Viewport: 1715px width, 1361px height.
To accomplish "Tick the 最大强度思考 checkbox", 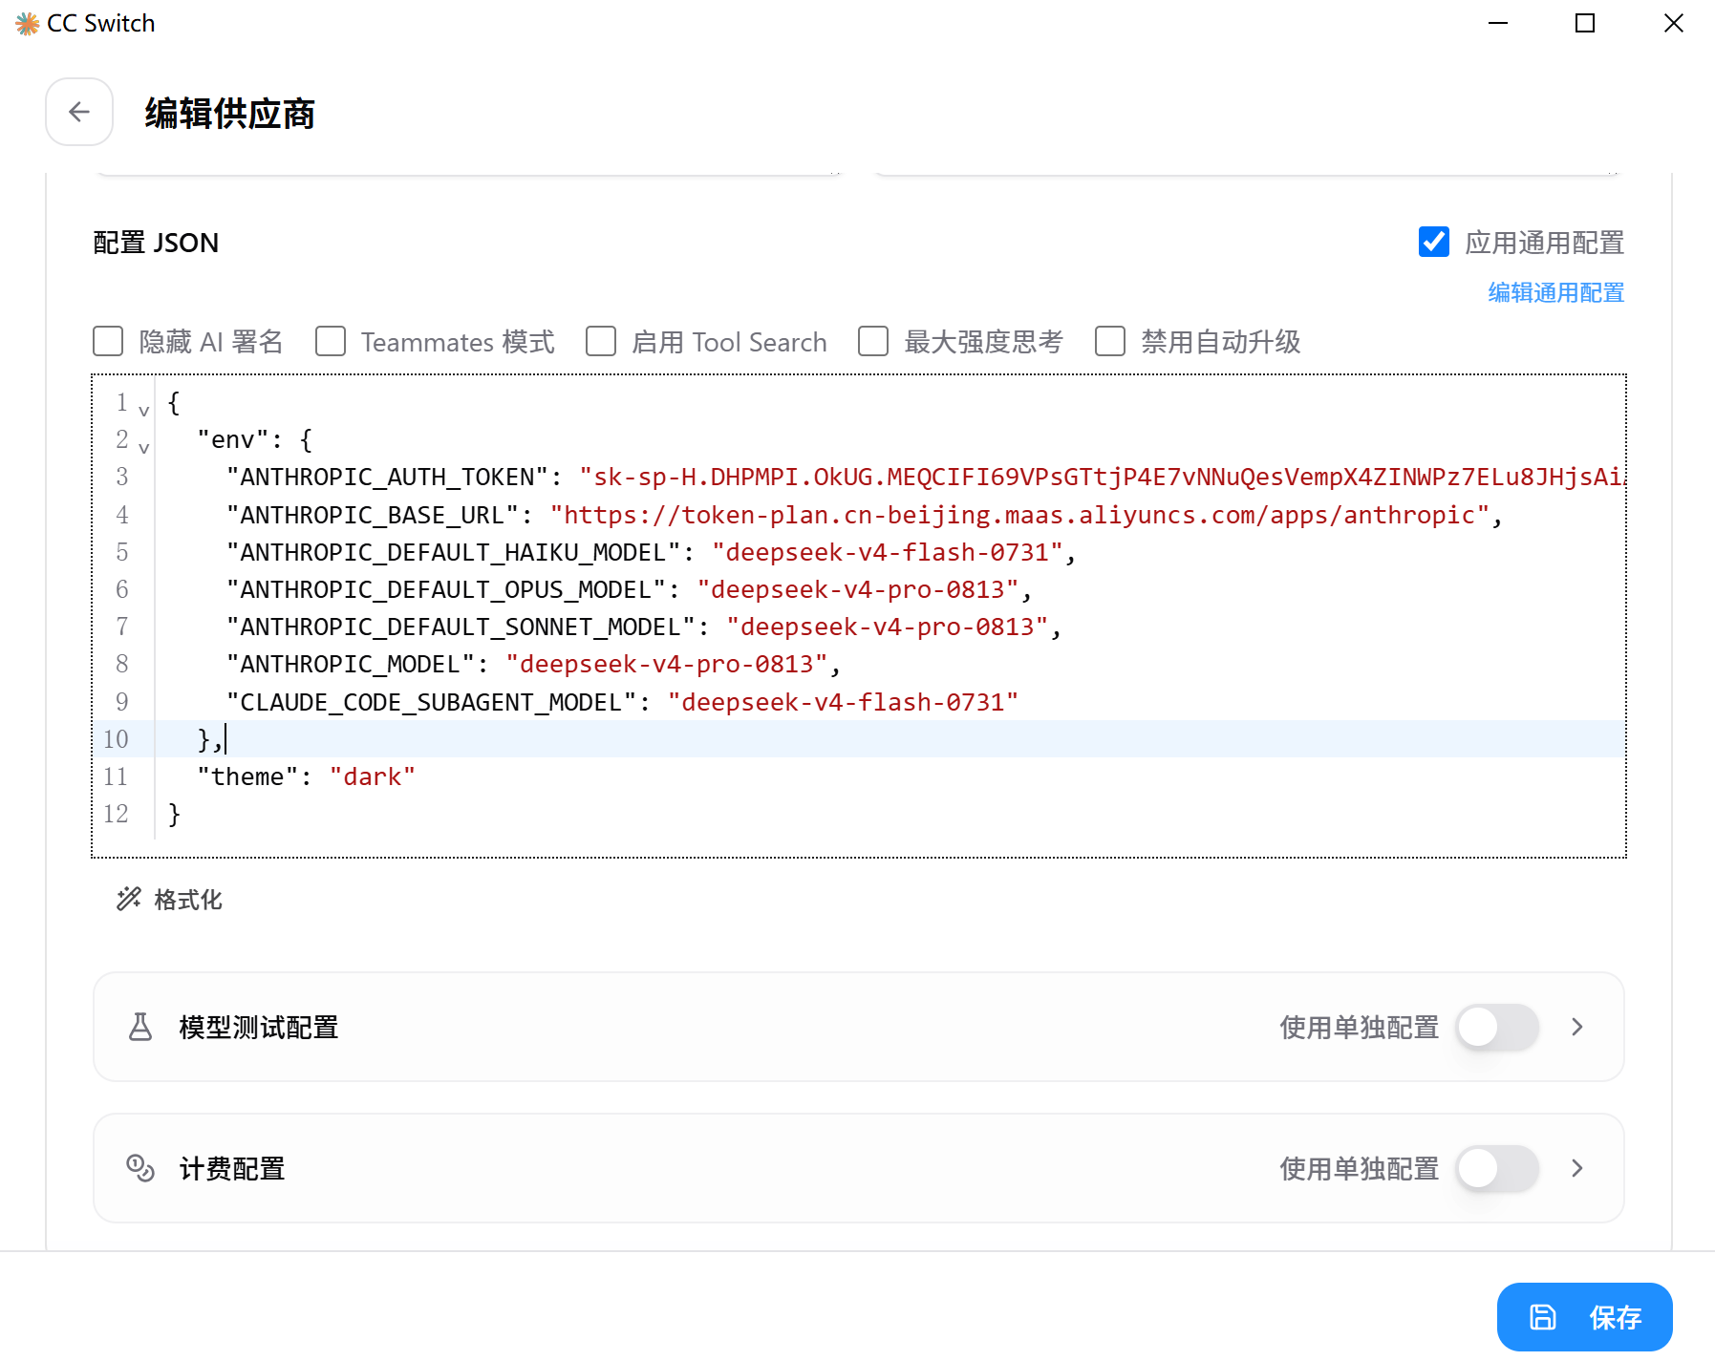I will [x=873, y=341].
